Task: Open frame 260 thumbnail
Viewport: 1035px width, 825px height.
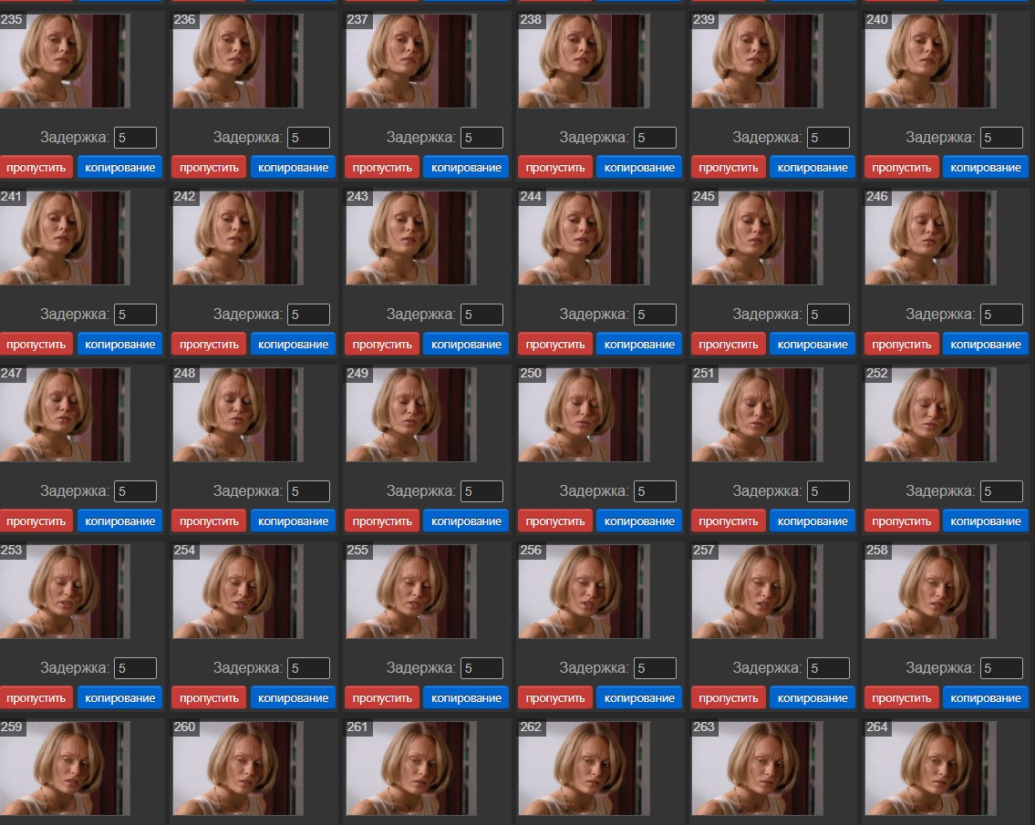Action: click(238, 768)
